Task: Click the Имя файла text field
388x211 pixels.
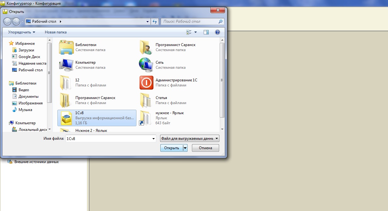Action: [109, 138]
